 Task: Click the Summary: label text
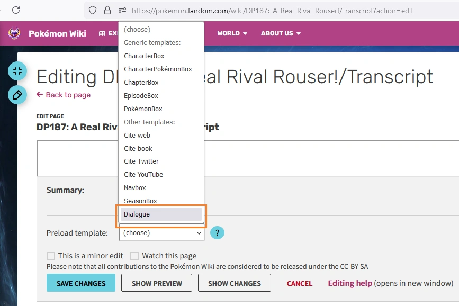click(x=65, y=190)
